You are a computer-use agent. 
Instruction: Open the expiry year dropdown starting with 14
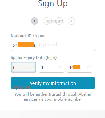(80, 67)
